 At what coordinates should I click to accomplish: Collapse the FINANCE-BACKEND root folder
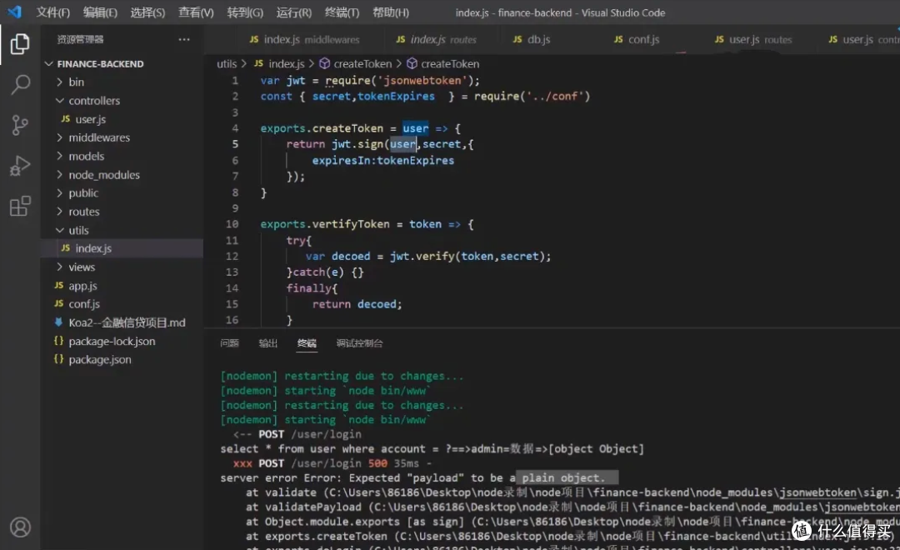click(49, 63)
